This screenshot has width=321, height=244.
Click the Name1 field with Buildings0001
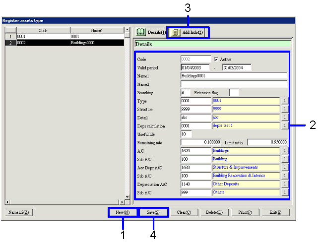click(234, 76)
